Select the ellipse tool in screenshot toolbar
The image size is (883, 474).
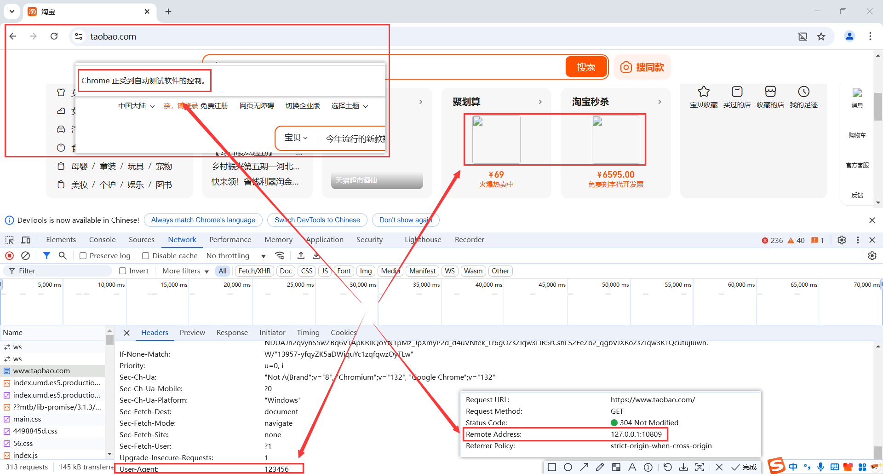568,467
